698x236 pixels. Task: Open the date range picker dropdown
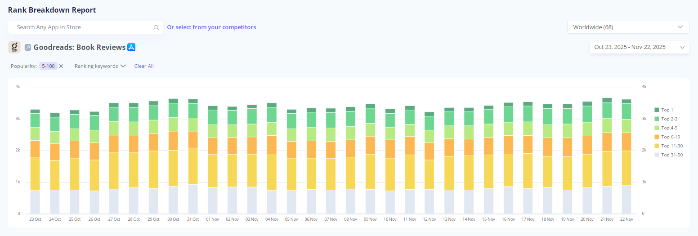click(639, 47)
